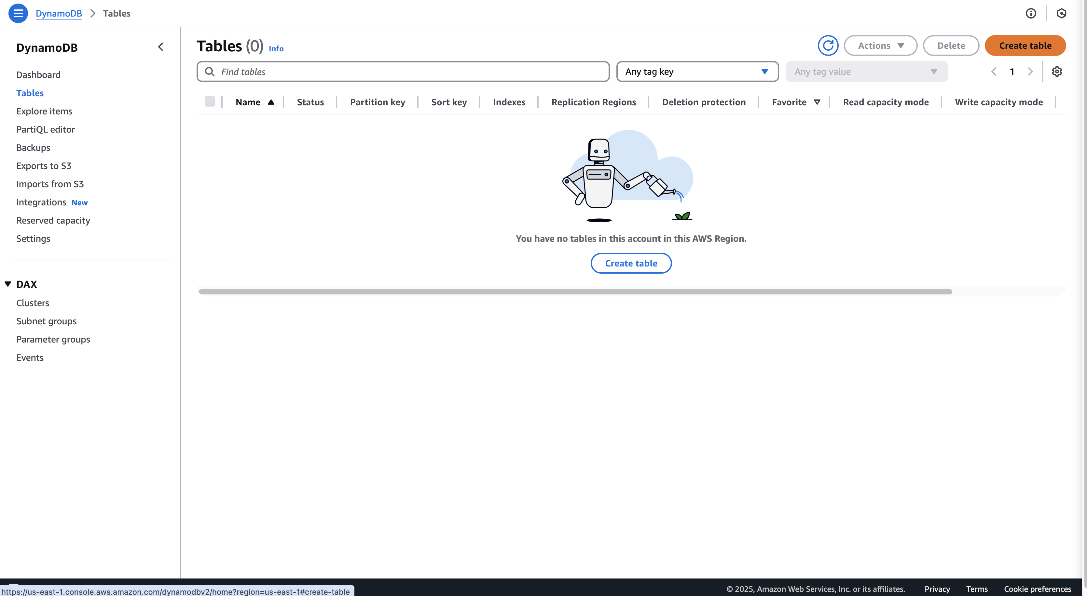Click the orange Create table button
This screenshot has width=1087, height=596.
click(x=1025, y=45)
